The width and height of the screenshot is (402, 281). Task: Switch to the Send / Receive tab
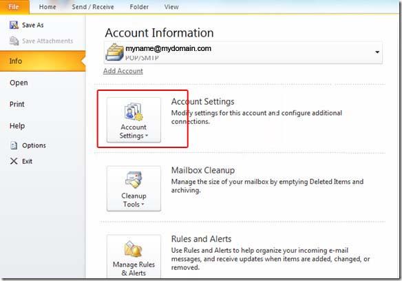pyautogui.click(x=93, y=7)
